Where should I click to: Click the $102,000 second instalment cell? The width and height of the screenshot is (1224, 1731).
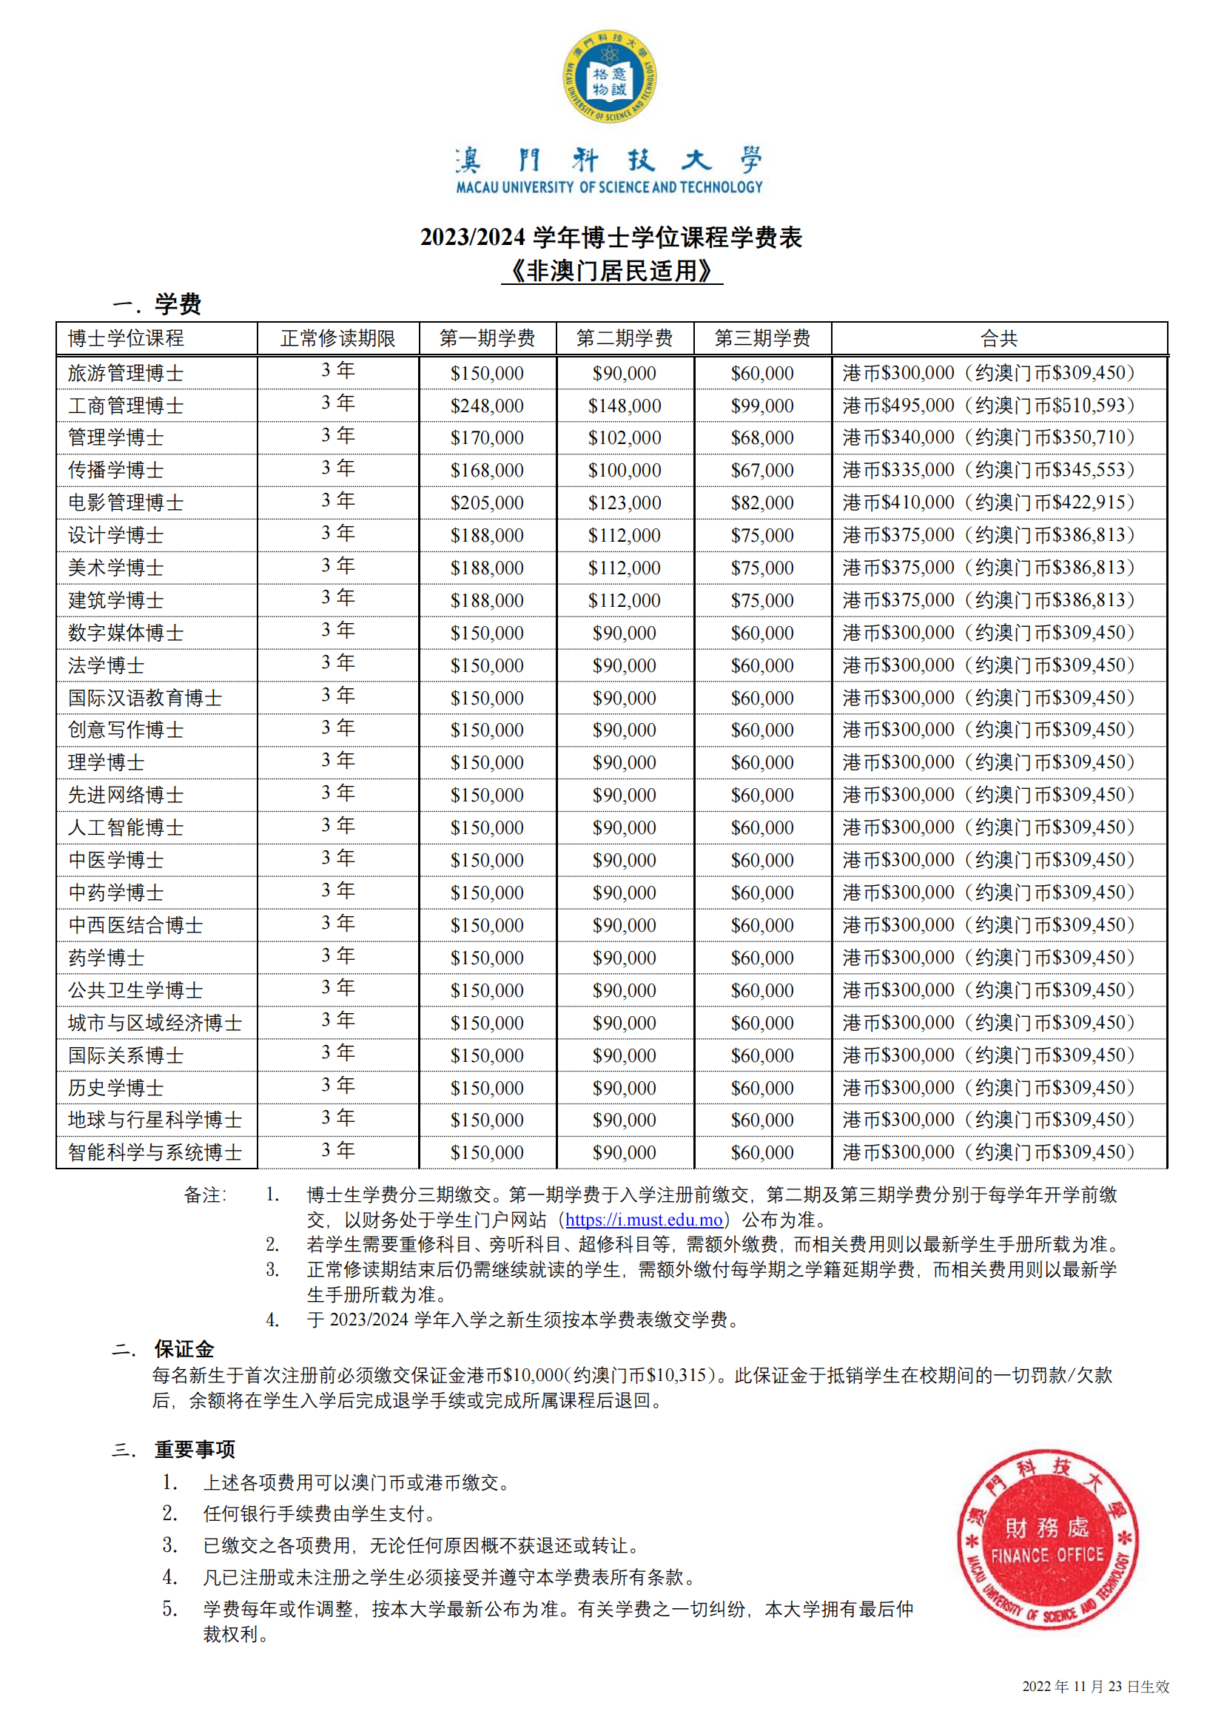tap(625, 438)
